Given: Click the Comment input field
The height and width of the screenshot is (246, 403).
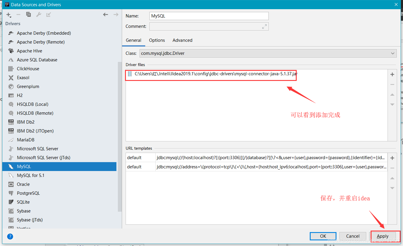Looking at the screenshot, I should (209, 26).
